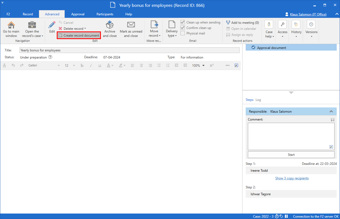This screenshot has width=340, height=219.
Task: Open the Delete record dropdown
Action: pos(85,29)
